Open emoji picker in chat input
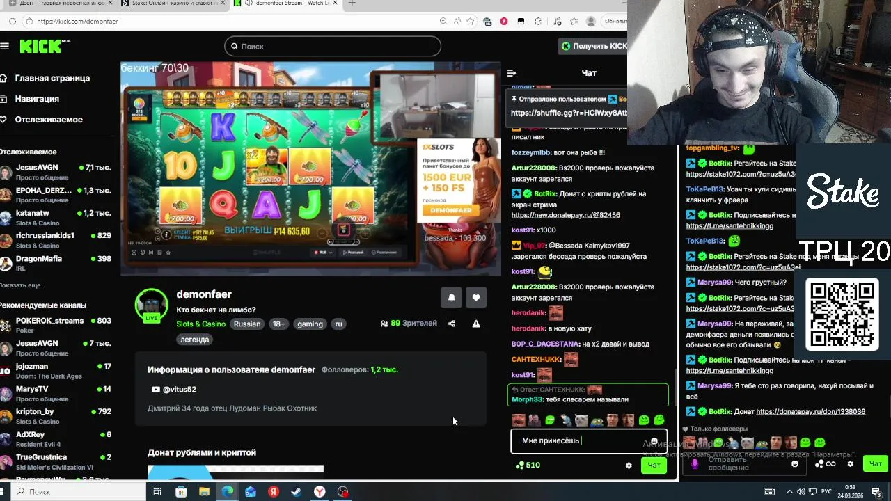This screenshot has height=501, width=891. (x=654, y=441)
